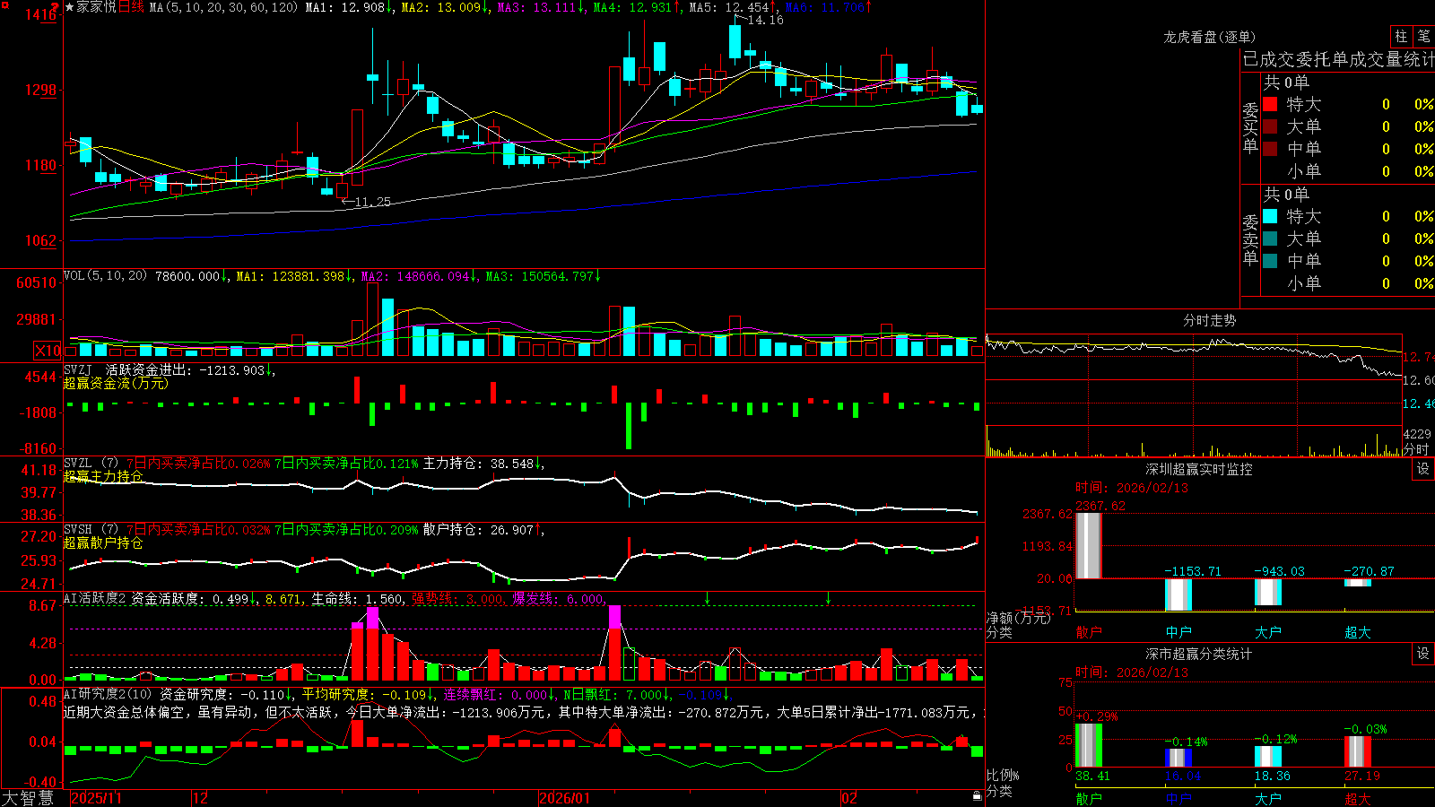Viewport: 1435px width, 807px height.
Task: Click the SVSH (7) indicator name
Action: click(91, 530)
